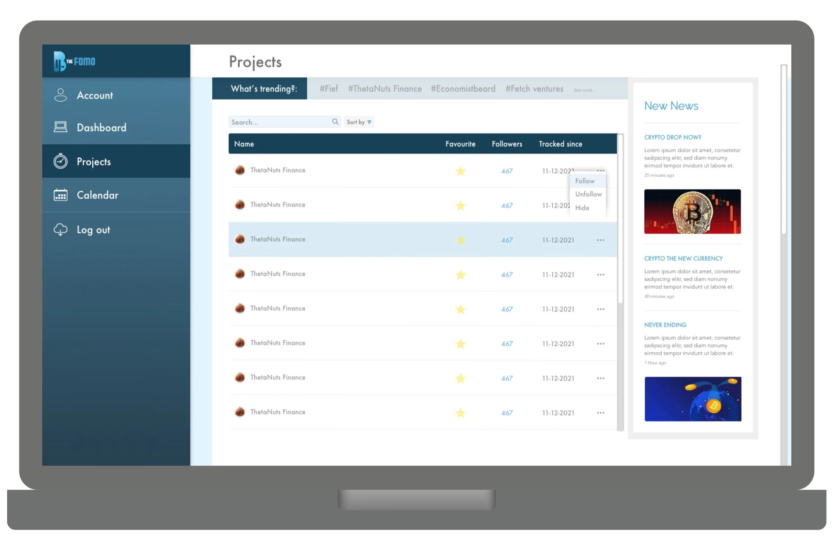Toggle favourite star in first row
Viewport: 835px width, 537px height.
tap(460, 171)
